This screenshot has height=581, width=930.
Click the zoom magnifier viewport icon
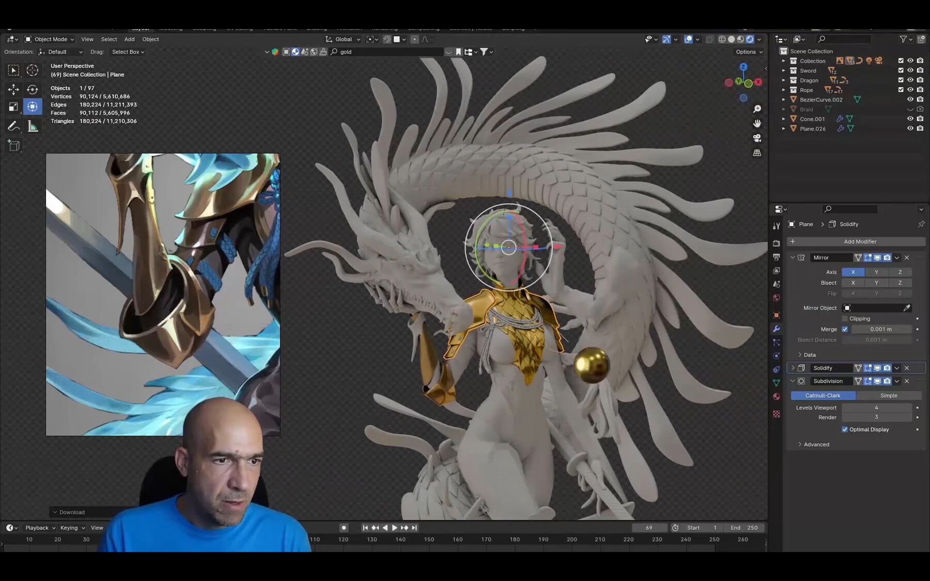tap(757, 109)
